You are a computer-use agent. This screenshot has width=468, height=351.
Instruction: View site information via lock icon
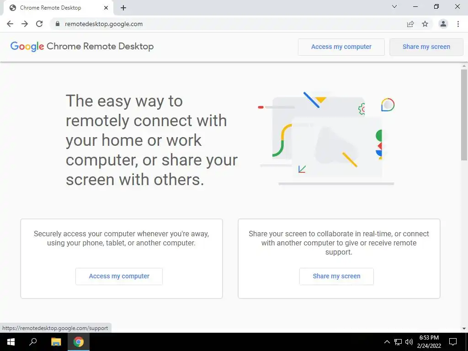(x=58, y=24)
